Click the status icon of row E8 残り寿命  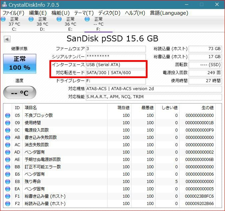8,181
